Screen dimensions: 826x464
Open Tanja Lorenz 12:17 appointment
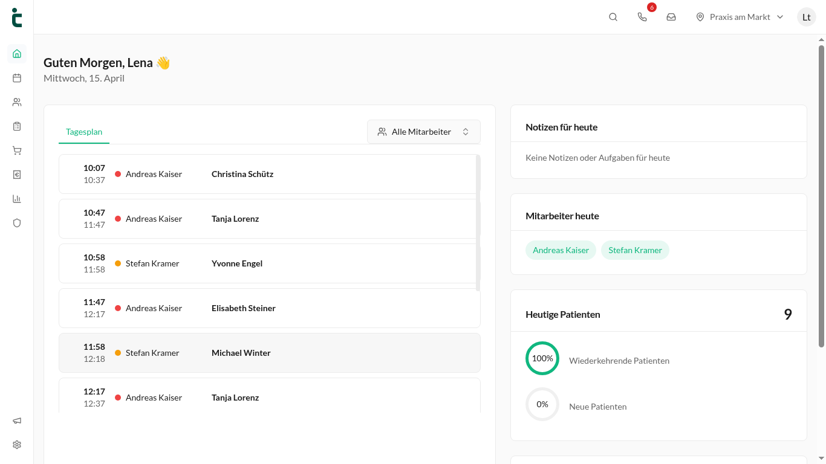pos(270,396)
